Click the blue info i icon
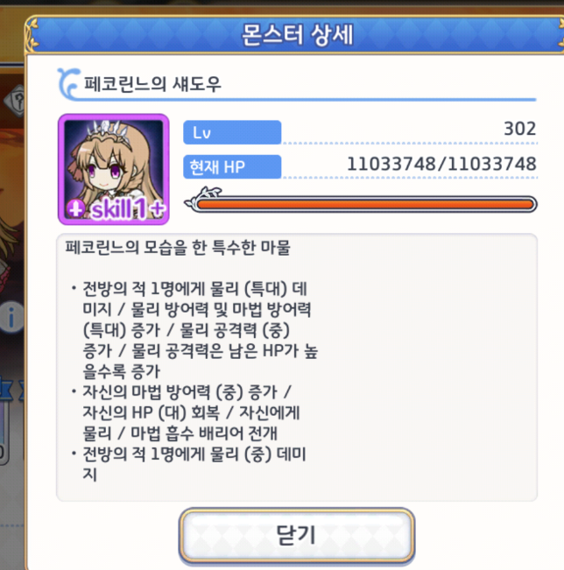Screen dimensions: 564x570 click(x=11, y=317)
